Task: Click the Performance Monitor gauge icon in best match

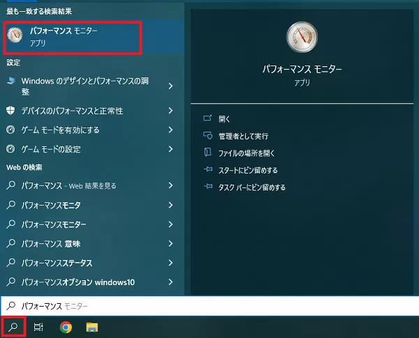Action: click(15, 35)
